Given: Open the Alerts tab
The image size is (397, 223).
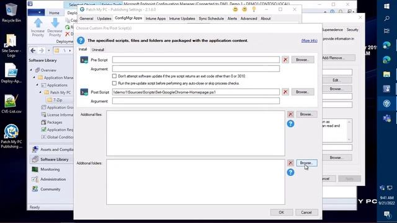Looking at the screenshot, I should [232, 19].
